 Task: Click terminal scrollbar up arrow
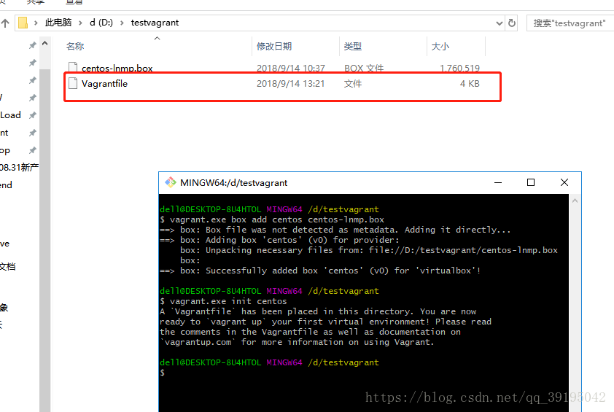575,201
